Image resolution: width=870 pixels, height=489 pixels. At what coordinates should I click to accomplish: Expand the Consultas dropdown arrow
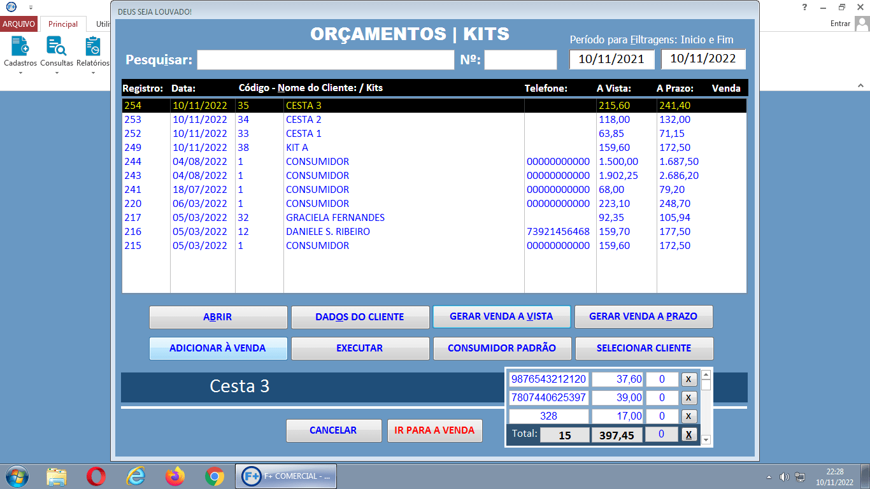[57, 73]
